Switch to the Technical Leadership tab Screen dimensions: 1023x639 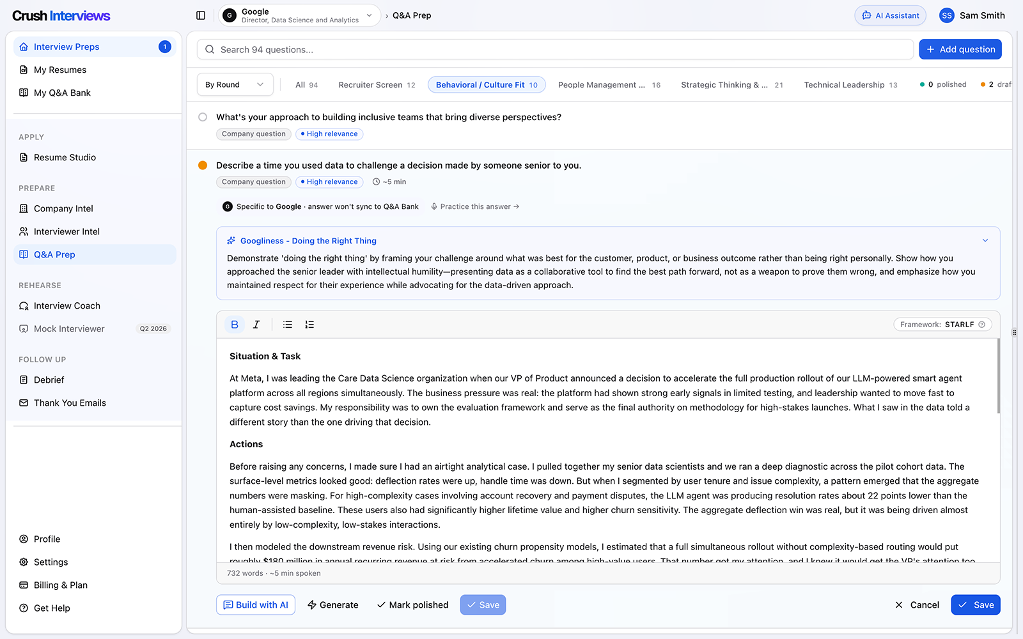850,85
